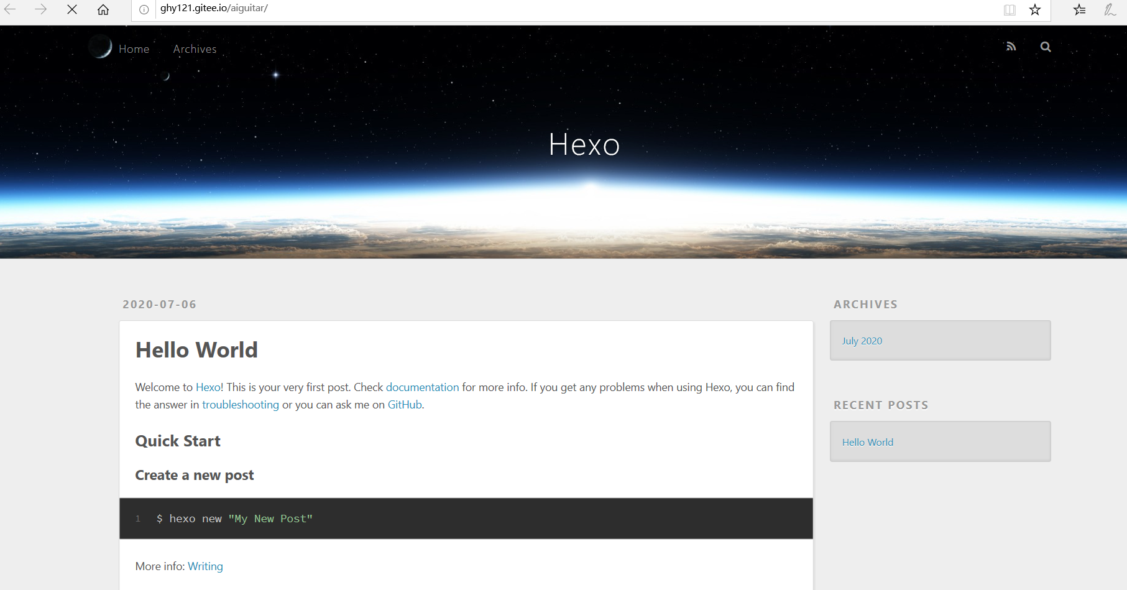Click the Create a new post heading

point(195,475)
